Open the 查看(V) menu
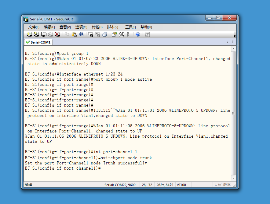This screenshot has width=270, height=204. coord(65,27)
